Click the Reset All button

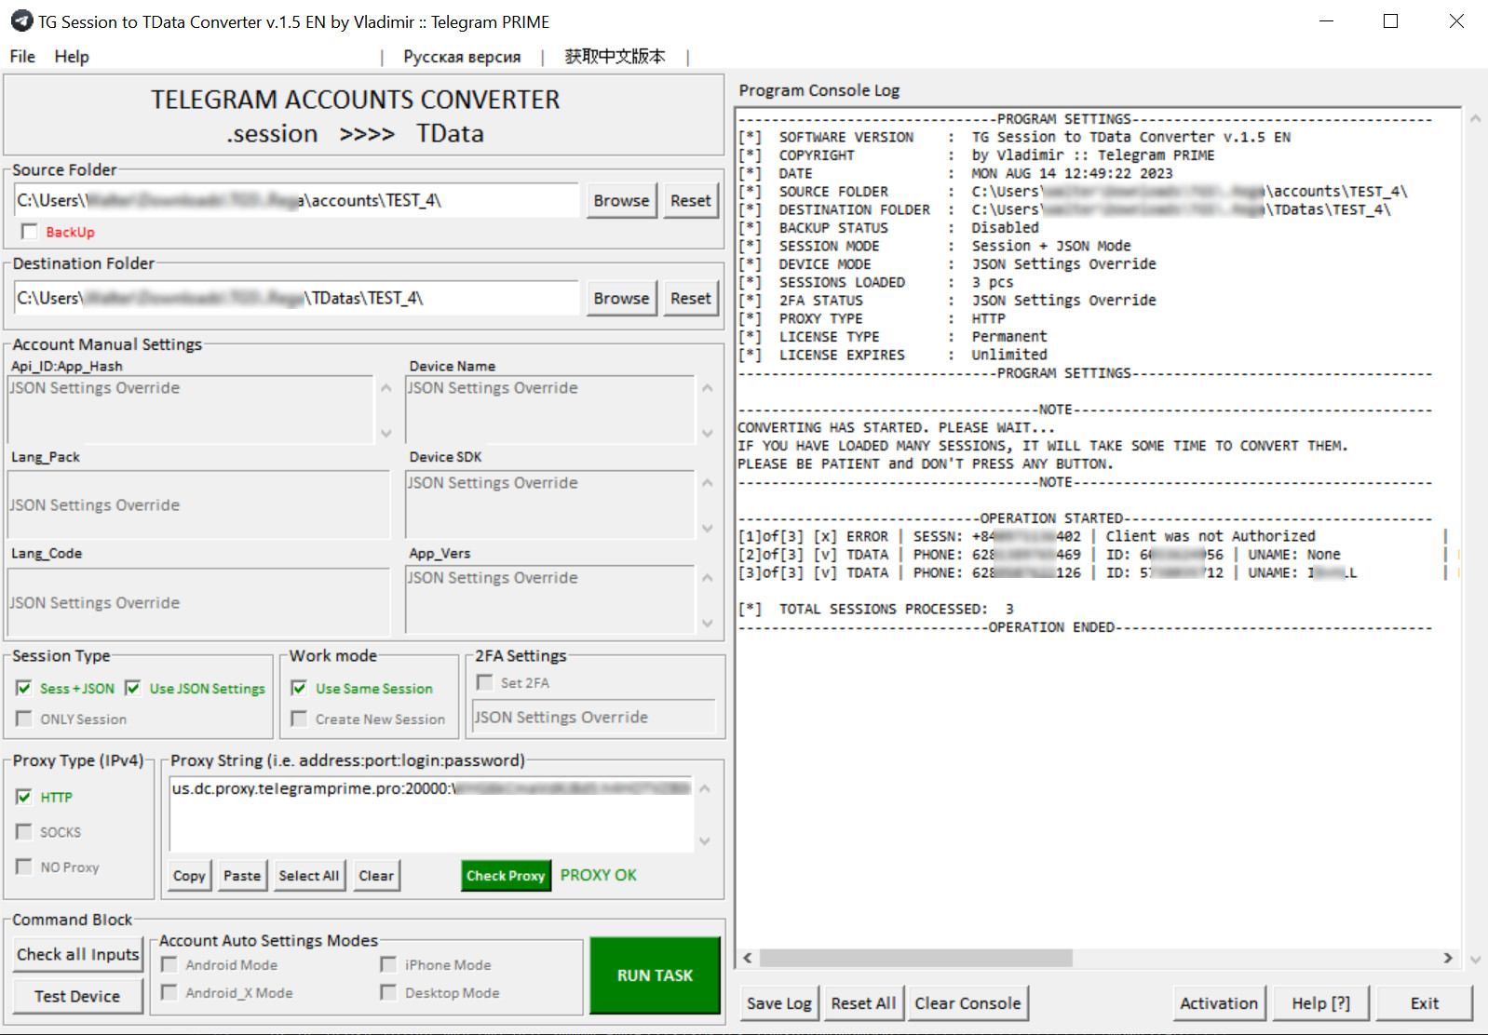863,1003
